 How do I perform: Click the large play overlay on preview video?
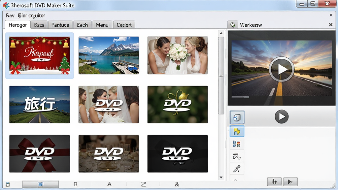point(281,69)
